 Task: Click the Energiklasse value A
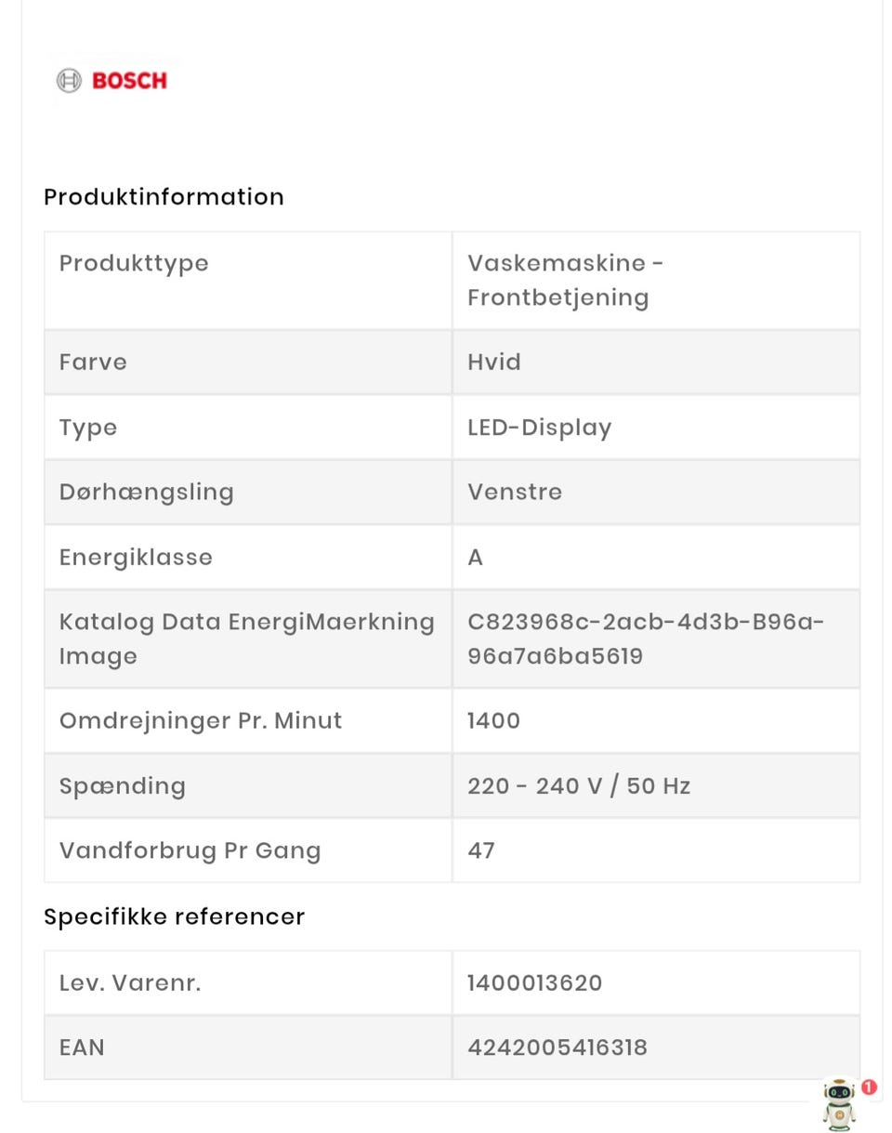pos(475,558)
